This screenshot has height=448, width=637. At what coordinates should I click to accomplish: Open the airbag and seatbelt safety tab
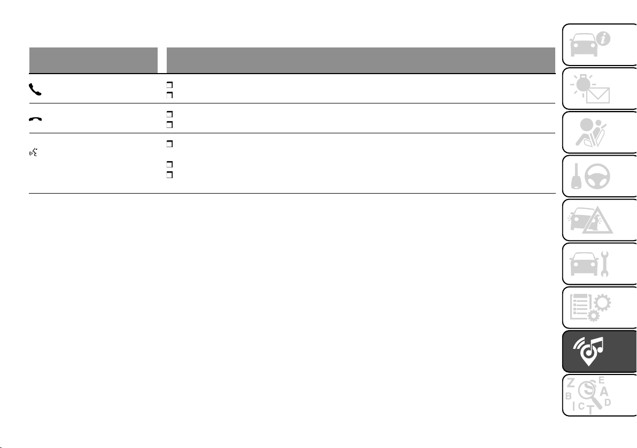tap(599, 132)
